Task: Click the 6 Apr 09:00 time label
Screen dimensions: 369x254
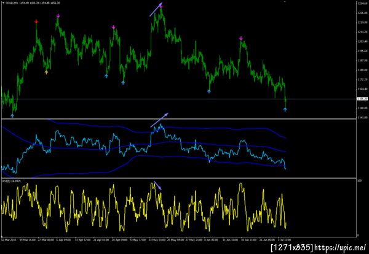Action: tap(64, 240)
